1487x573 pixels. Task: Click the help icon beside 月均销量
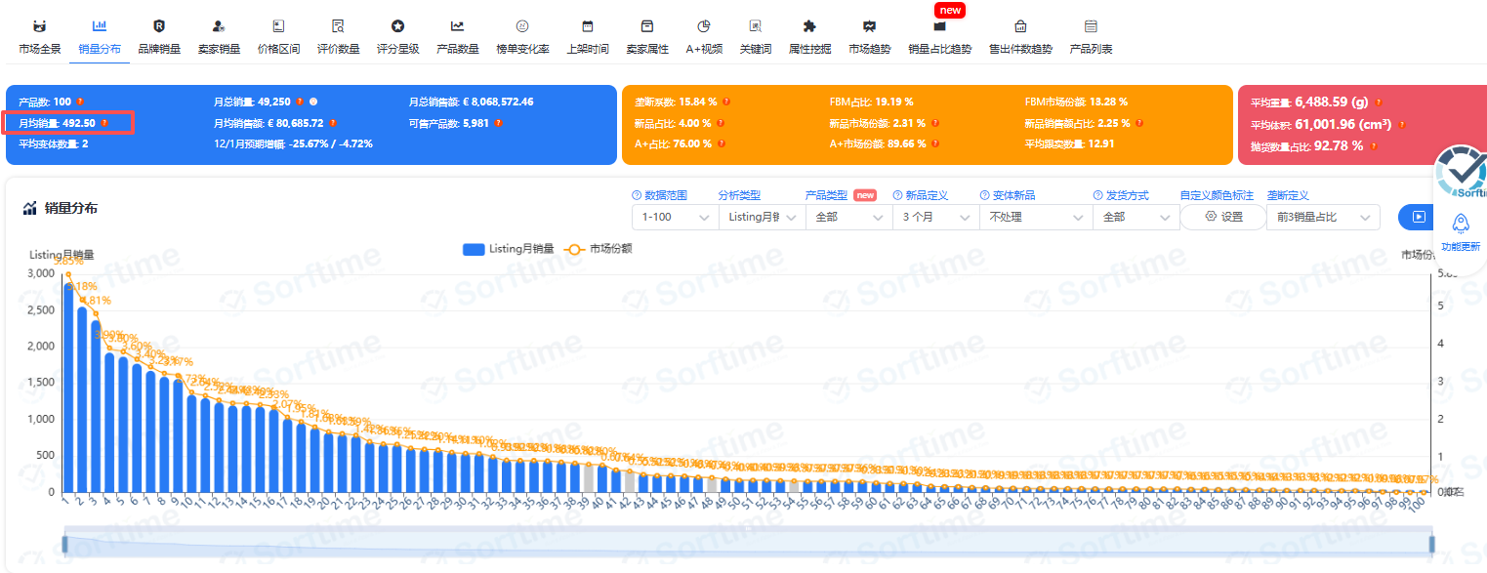(104, 123)
